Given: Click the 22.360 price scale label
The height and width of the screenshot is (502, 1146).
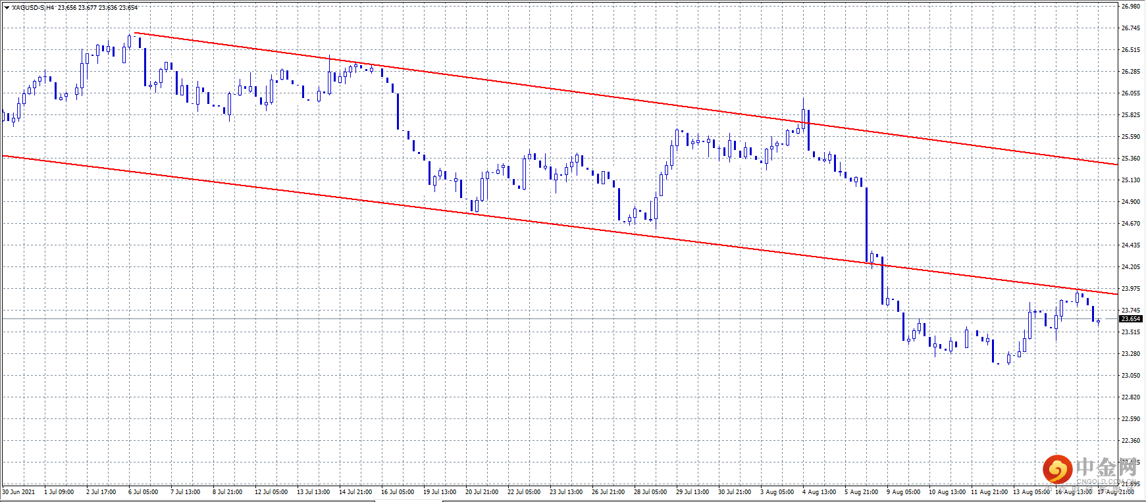Looking at the screenshot, I should coord(1131,441).
